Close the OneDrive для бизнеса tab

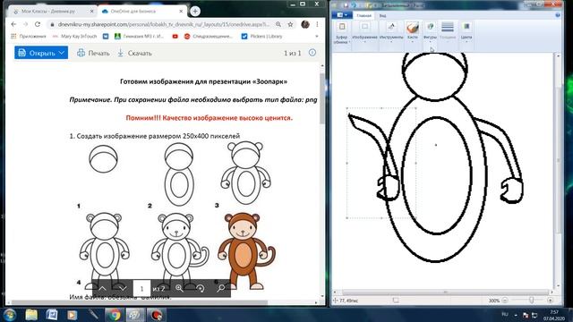click(181, 12)
